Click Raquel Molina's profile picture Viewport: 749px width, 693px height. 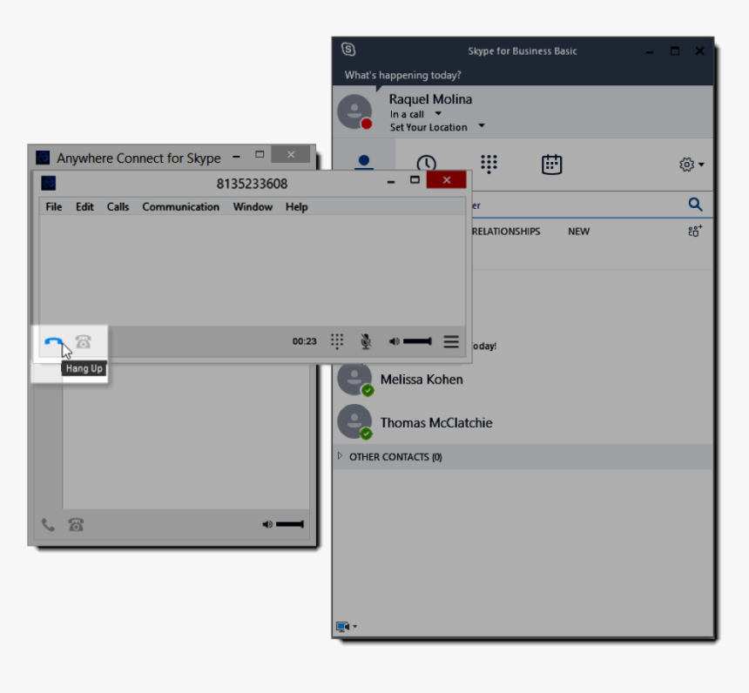[x=354, y=111]
